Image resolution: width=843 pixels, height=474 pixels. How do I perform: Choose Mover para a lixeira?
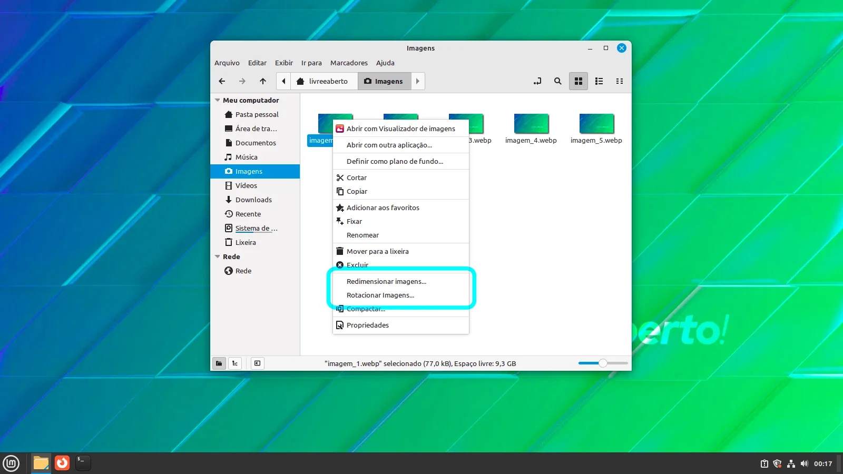[401, 251]
